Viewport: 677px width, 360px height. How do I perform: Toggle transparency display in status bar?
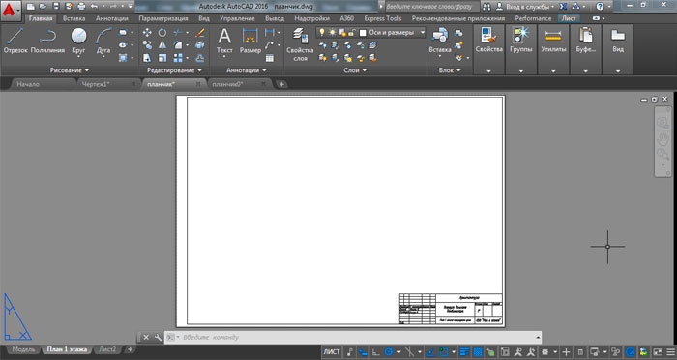pyautogui.click(x=478, y=352)
